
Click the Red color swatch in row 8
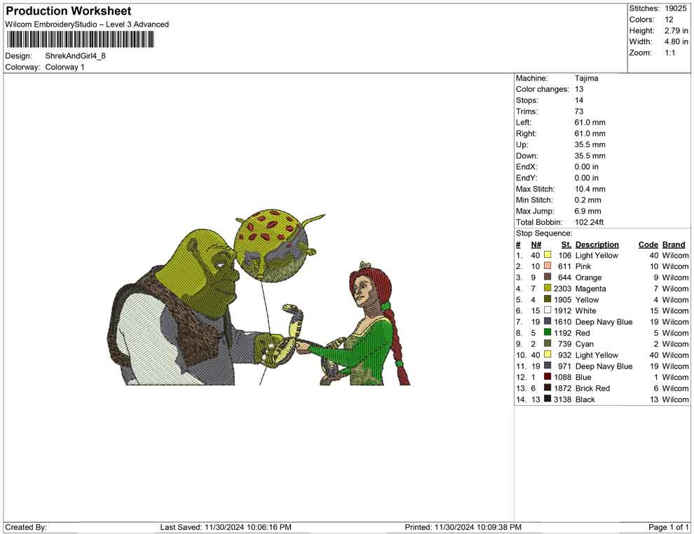[x=547, y=332]
